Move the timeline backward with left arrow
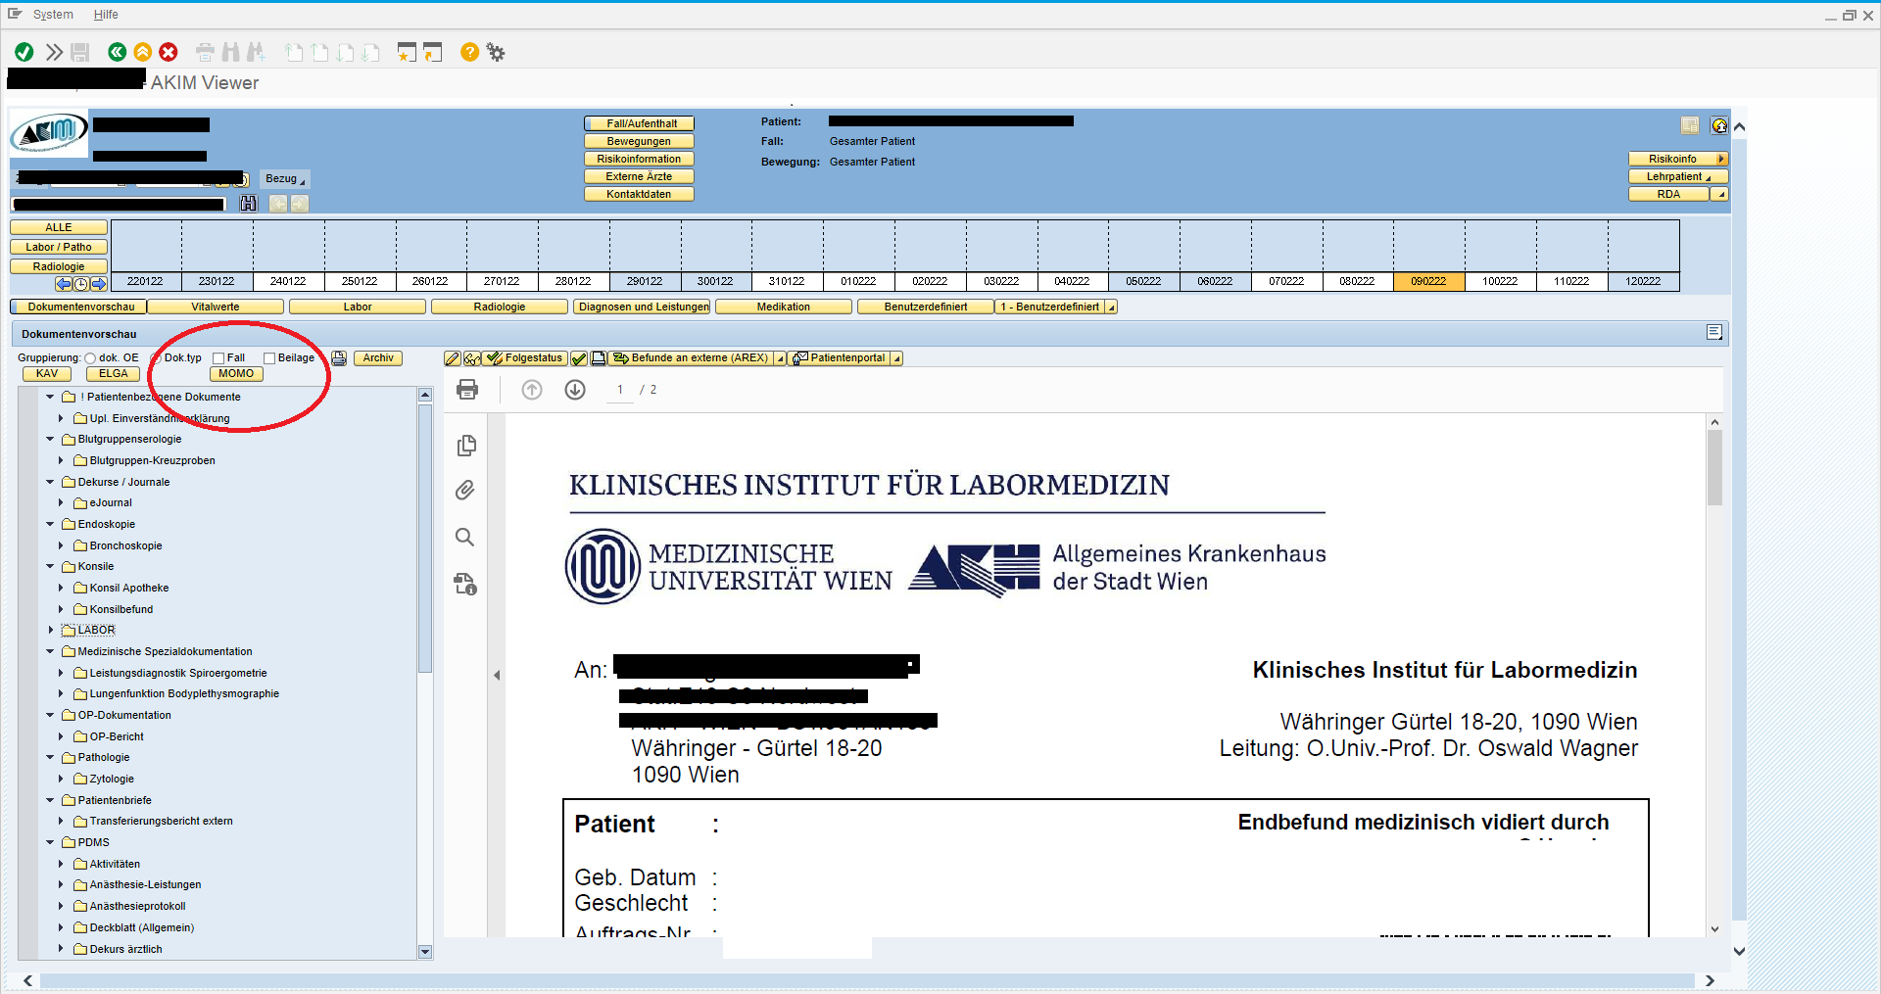The height and width of the screenshot is (994, 1881). point(65,284)
